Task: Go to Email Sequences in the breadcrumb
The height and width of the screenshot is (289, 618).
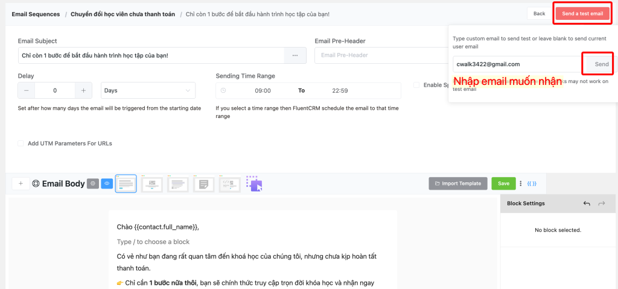Action: pyautogui.click(x=36, y=14)
